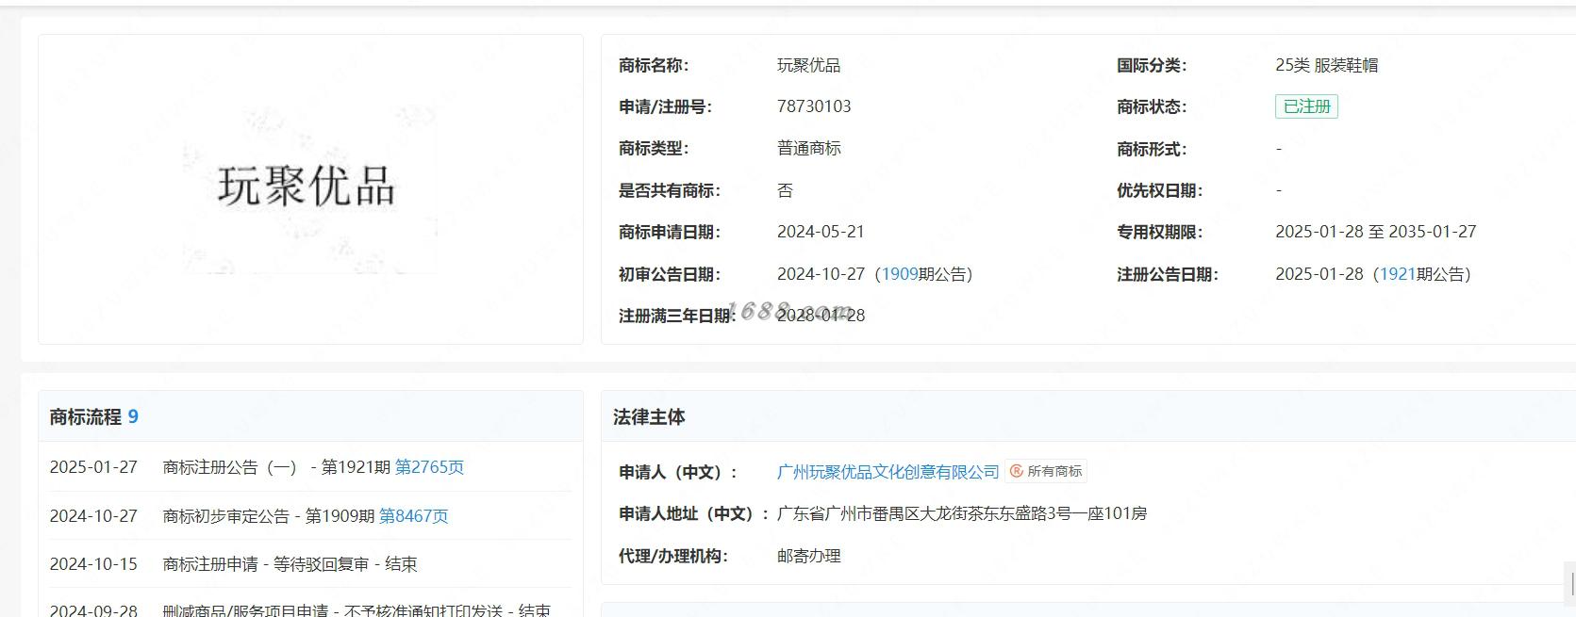This screenshot has width=1576, height=617.
Task: Click the 注册公告日期 value 2025-01-28
Action: pyautogui.click(x=1319, y=274)
